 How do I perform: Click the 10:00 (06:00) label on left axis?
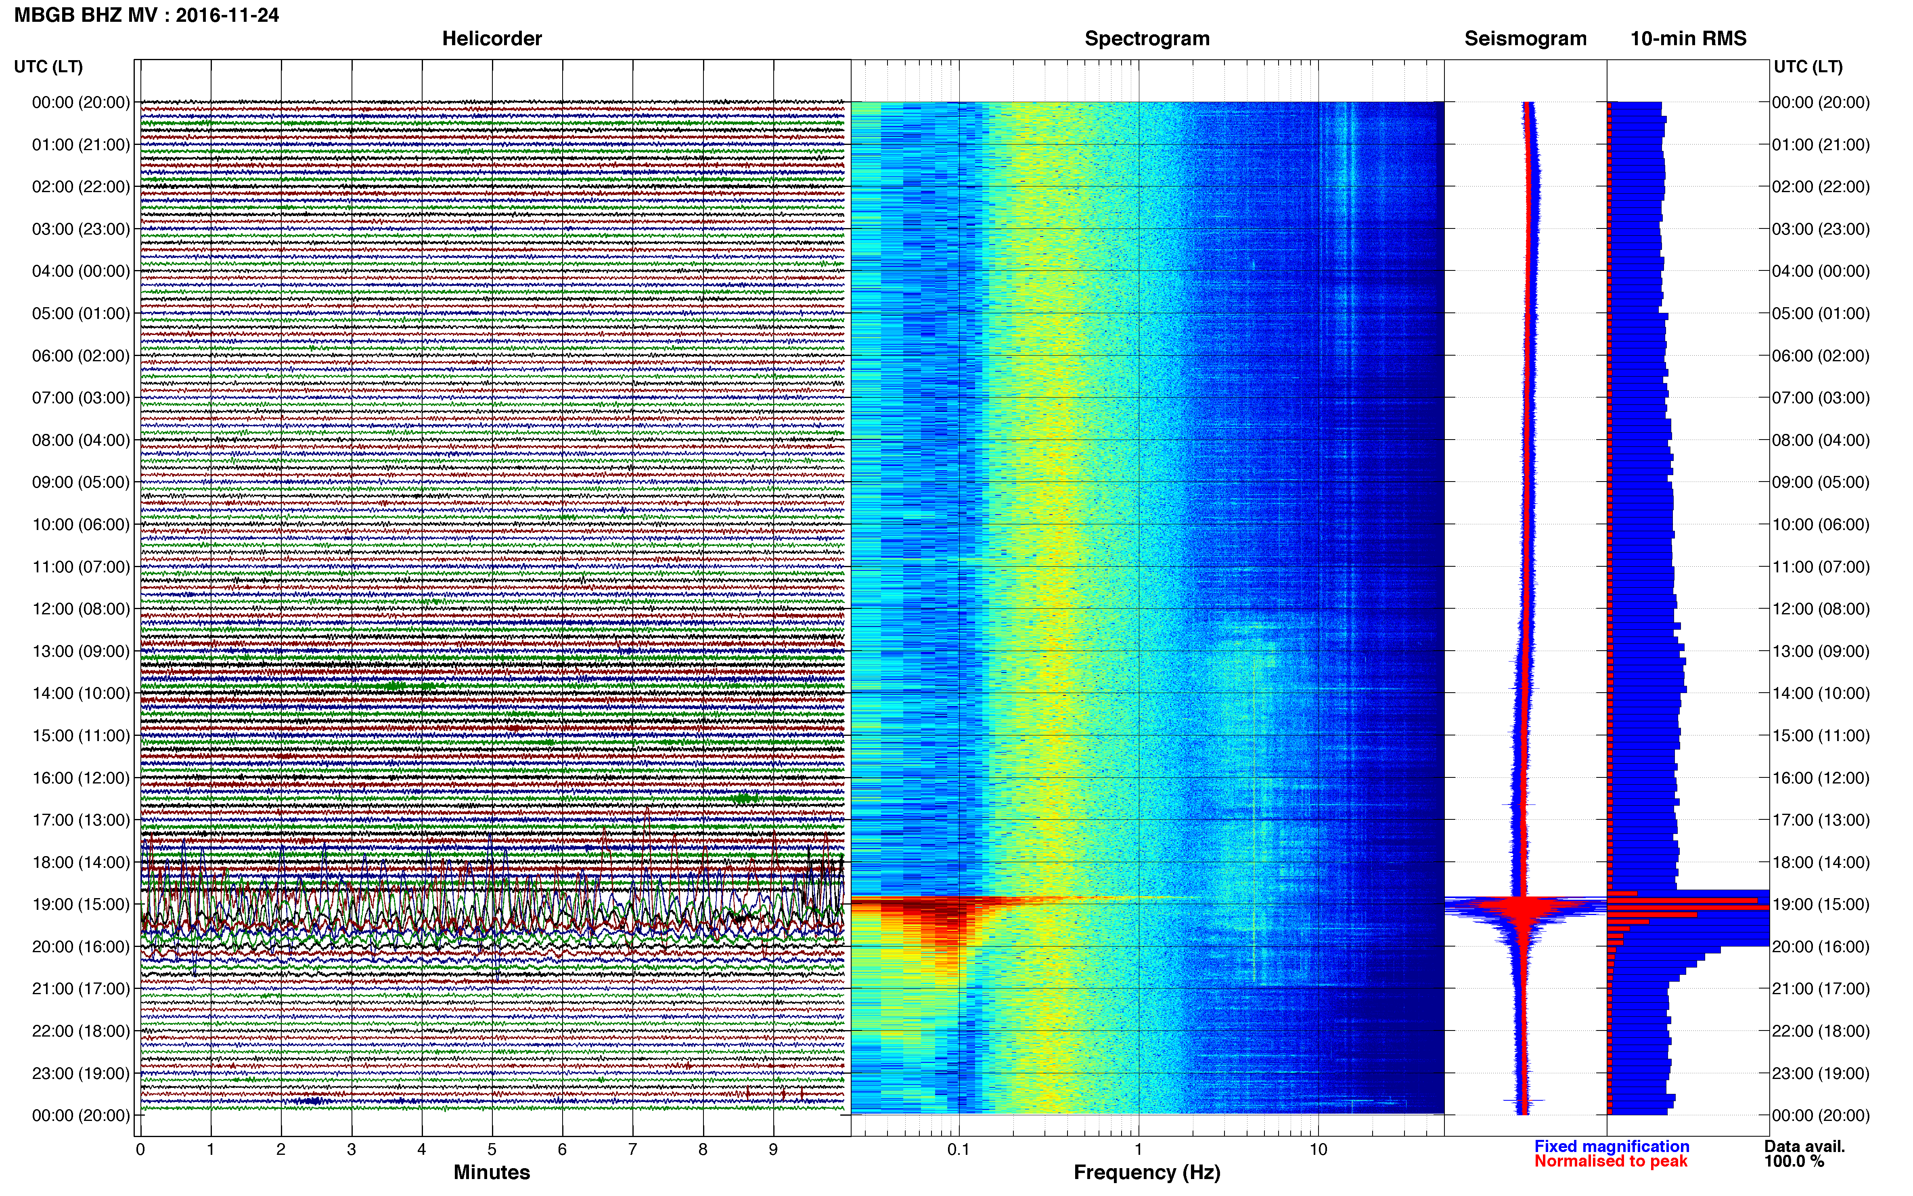pyautogui.click(x=81, y=524)
